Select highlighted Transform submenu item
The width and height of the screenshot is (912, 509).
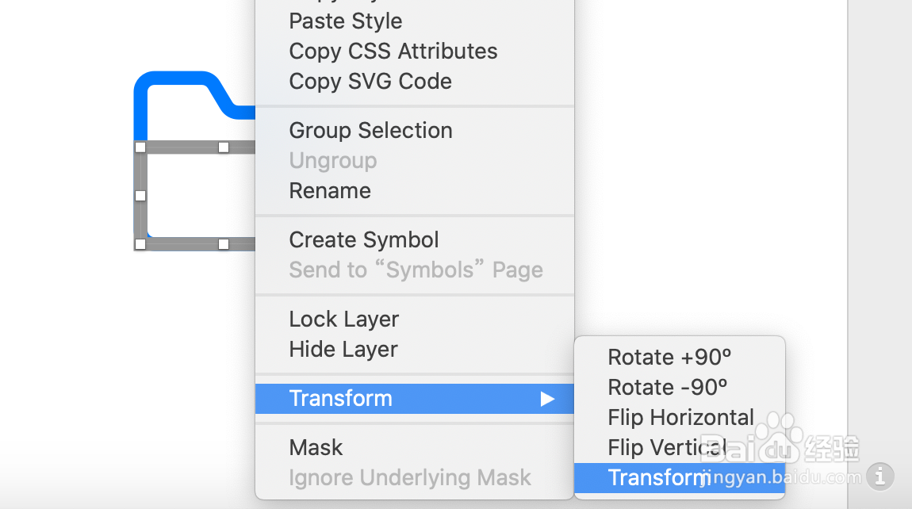(x=657, y=477)
